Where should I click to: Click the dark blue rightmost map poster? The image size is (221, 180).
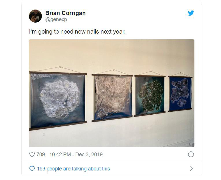pos(180,94)
